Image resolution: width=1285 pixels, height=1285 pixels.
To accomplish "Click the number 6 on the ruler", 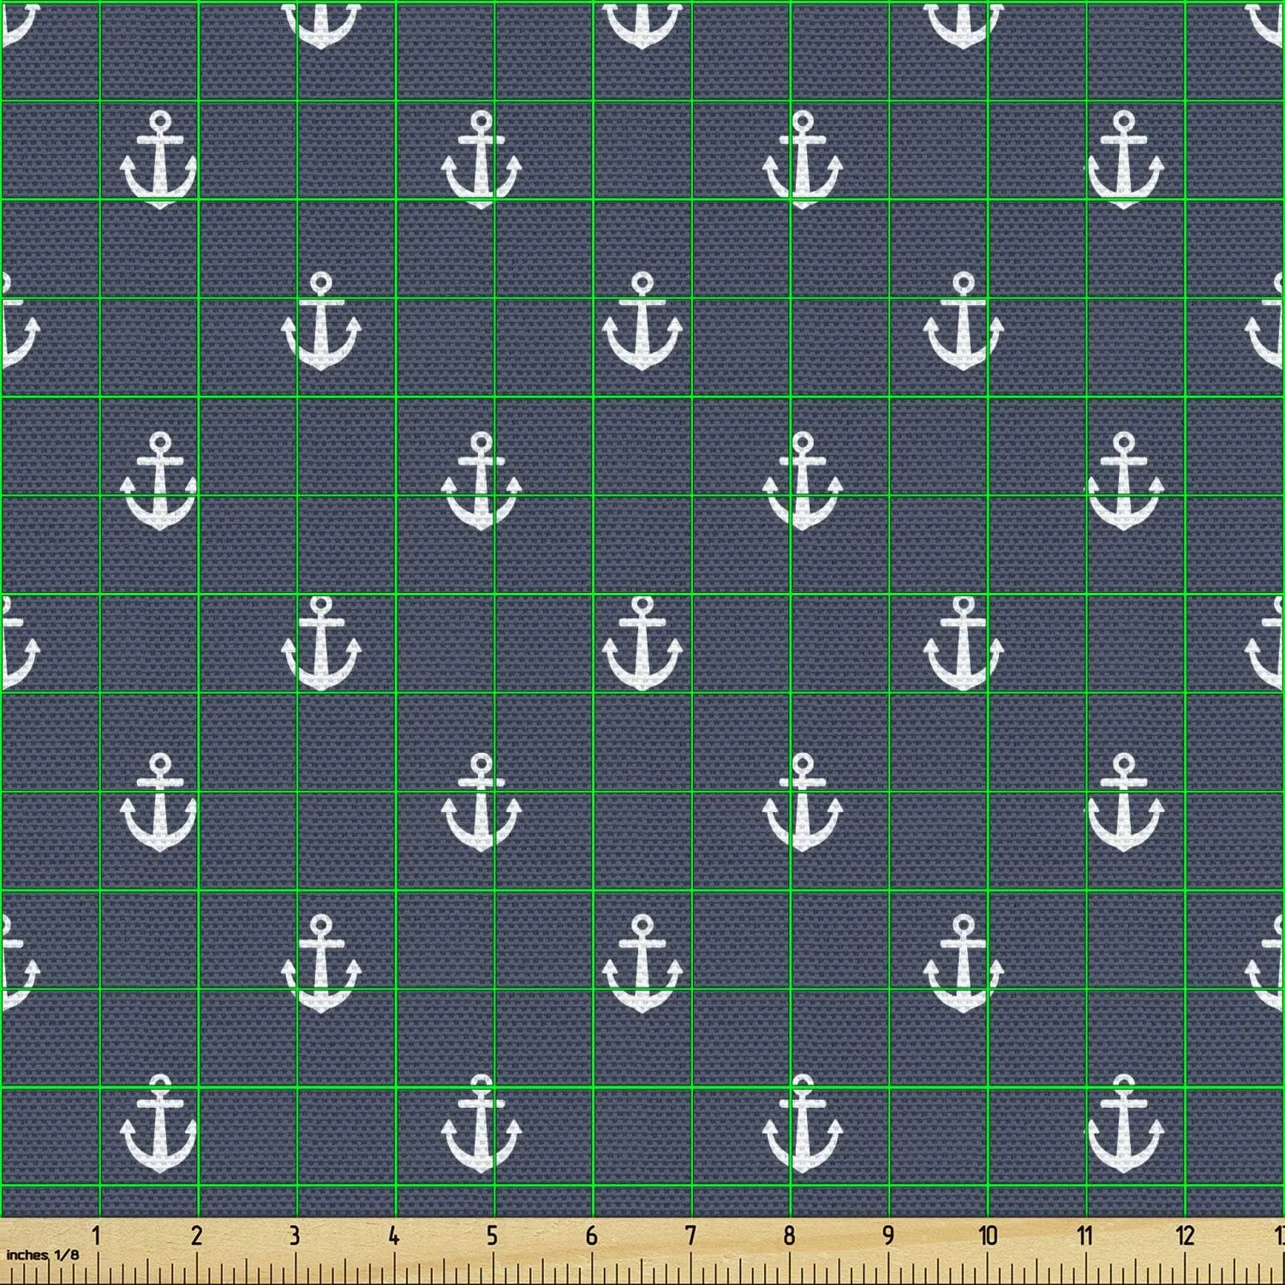I will [591, 1236].
